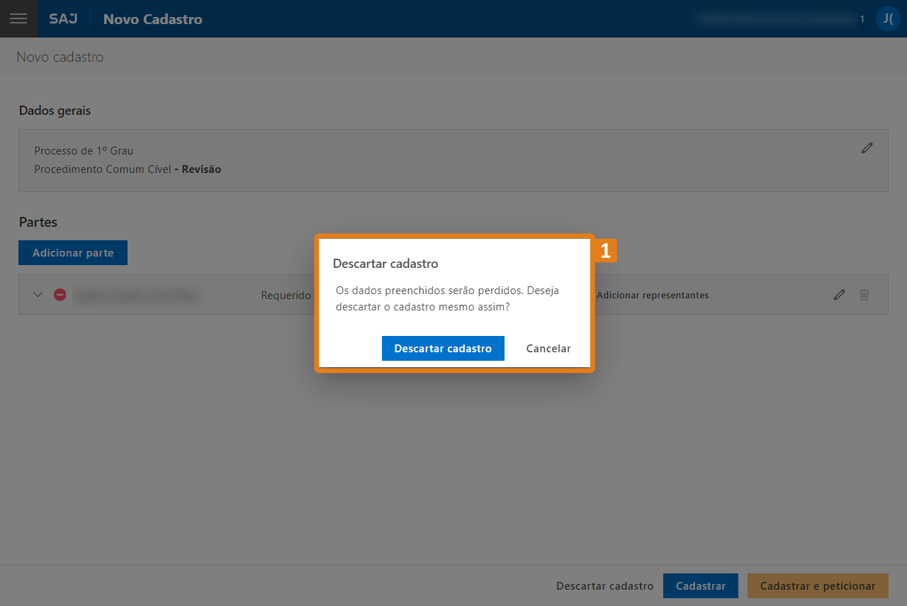Edit Dados gerais with pencil icon
The image size is (907, 606).
point(867,148)
